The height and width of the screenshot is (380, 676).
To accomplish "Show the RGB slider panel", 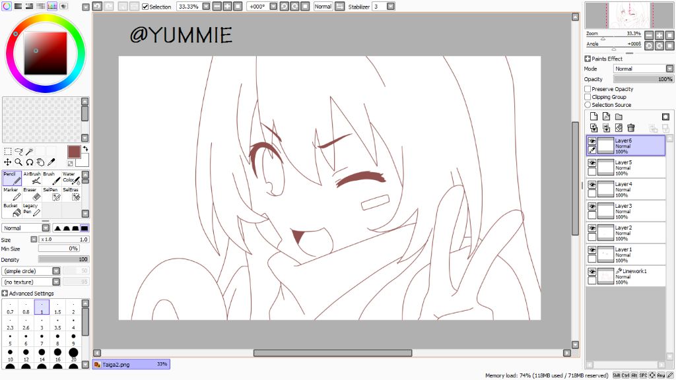I will point(18,6).
